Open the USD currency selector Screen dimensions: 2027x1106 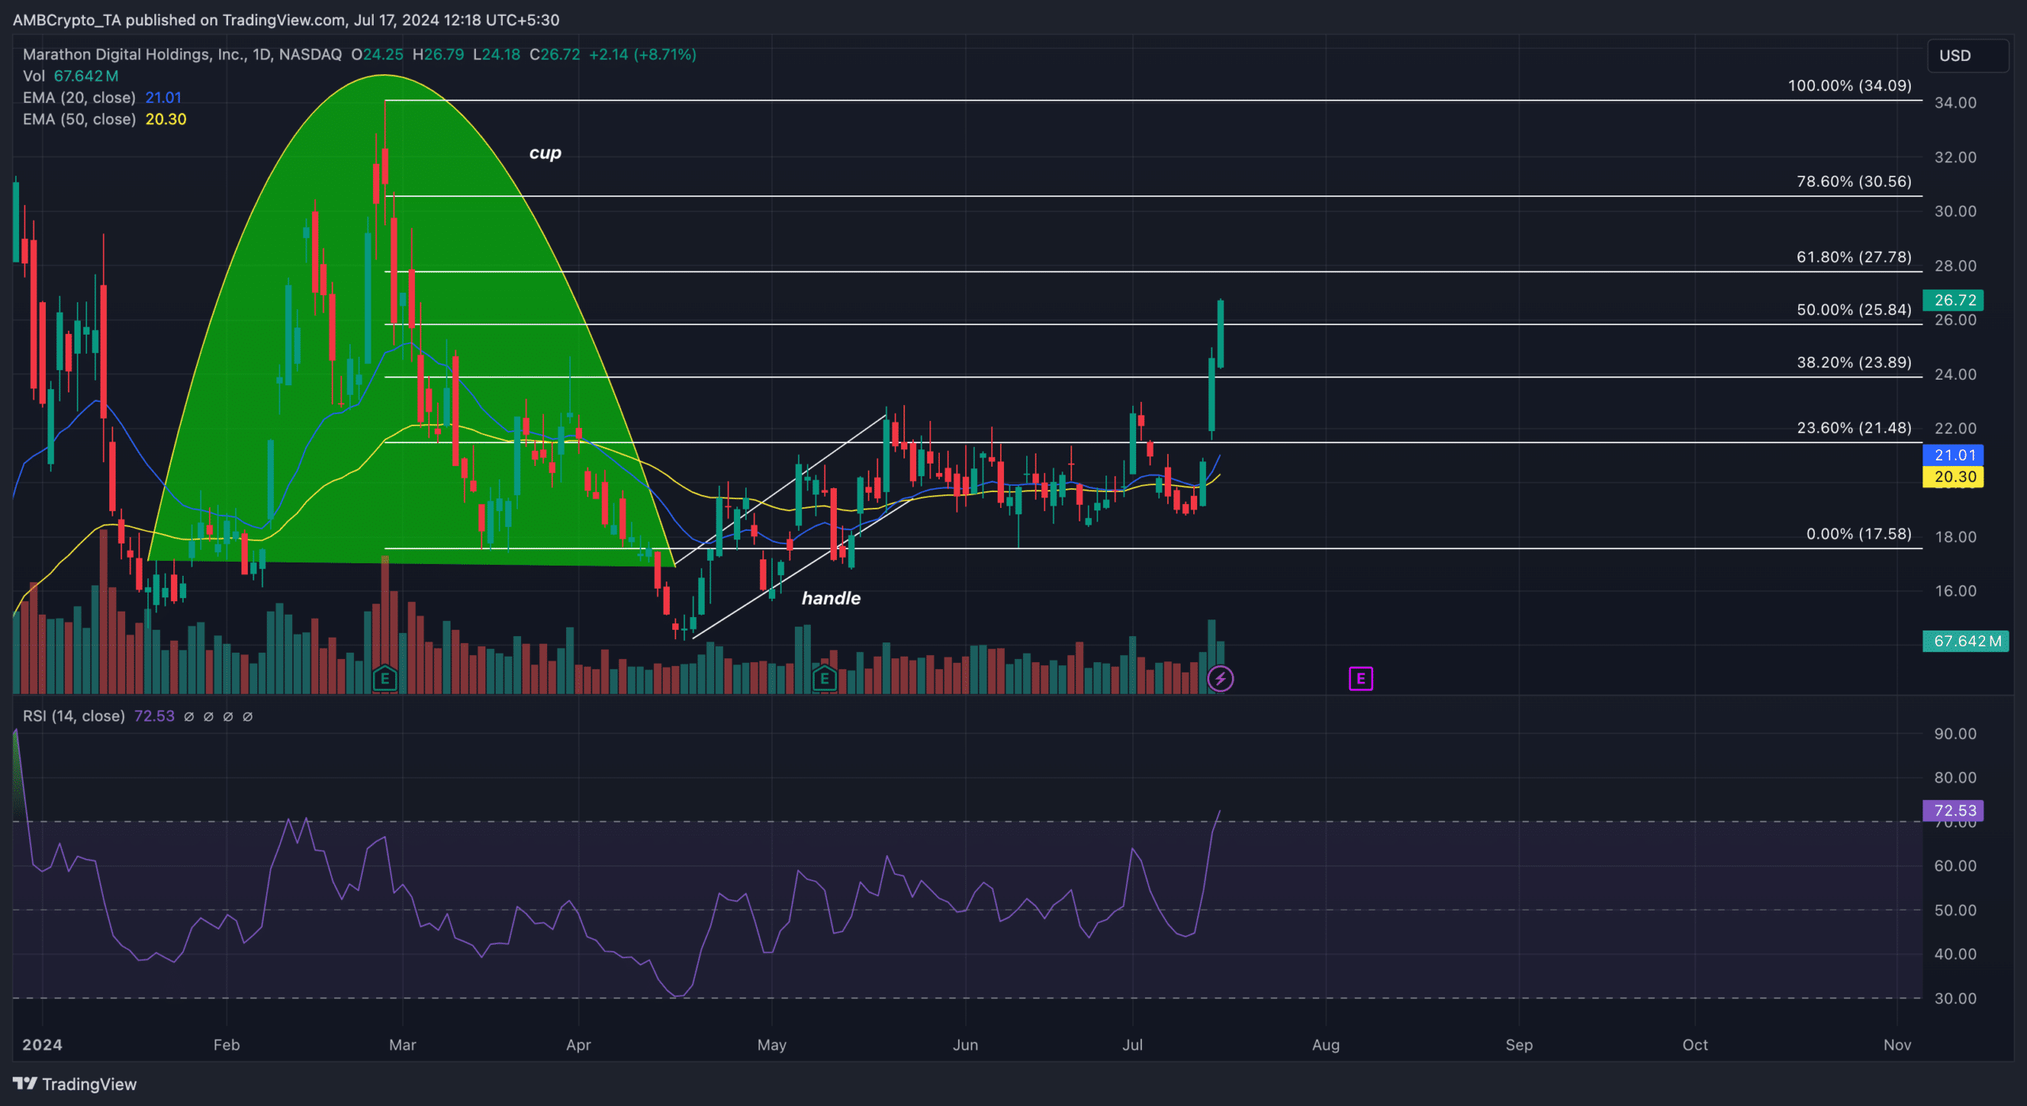point(1967,55)
